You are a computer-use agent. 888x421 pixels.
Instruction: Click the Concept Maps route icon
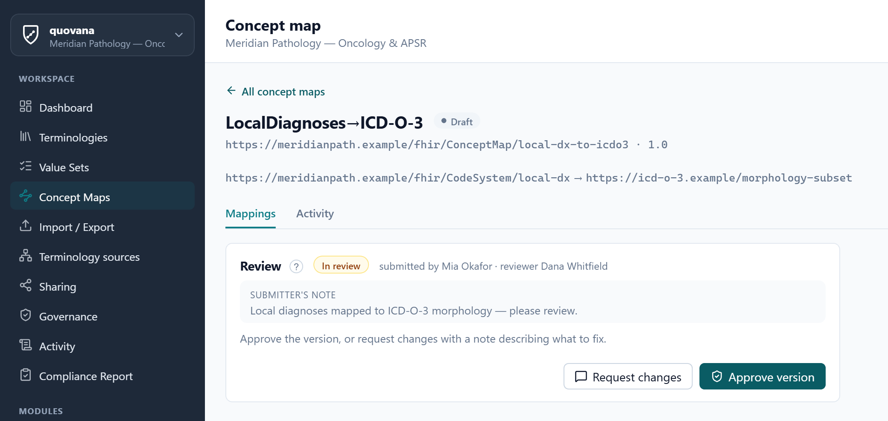[x=26, y=196]
